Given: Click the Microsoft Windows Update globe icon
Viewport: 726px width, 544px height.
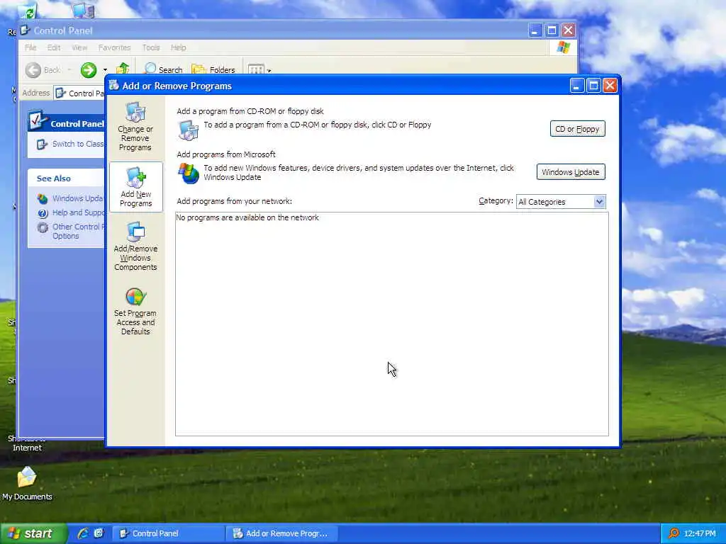Looking at the screenshot, I should [x=189, y=174].
